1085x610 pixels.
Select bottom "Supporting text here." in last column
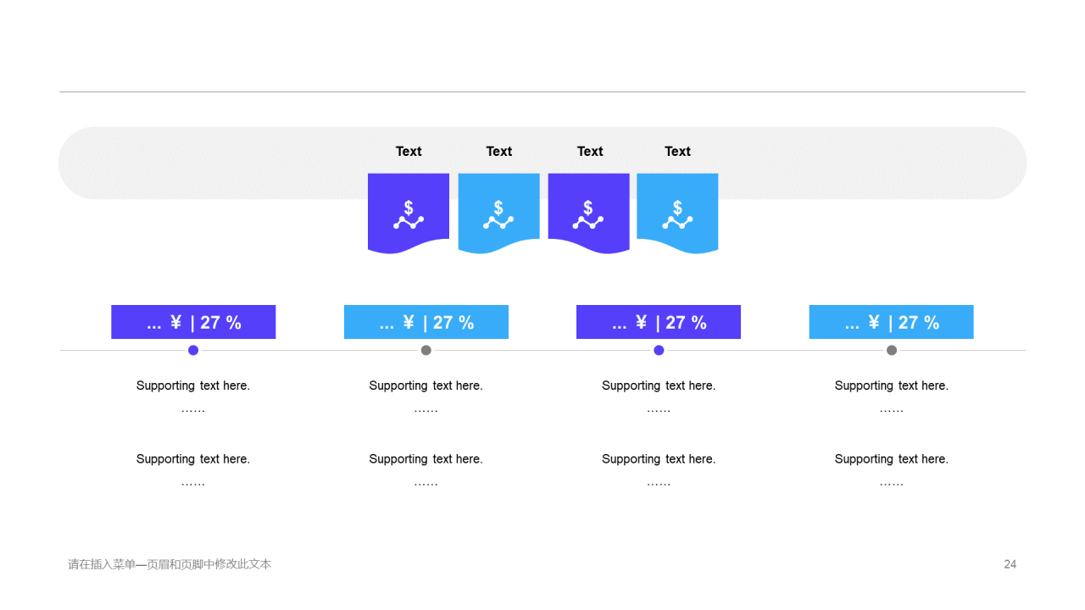892,459
